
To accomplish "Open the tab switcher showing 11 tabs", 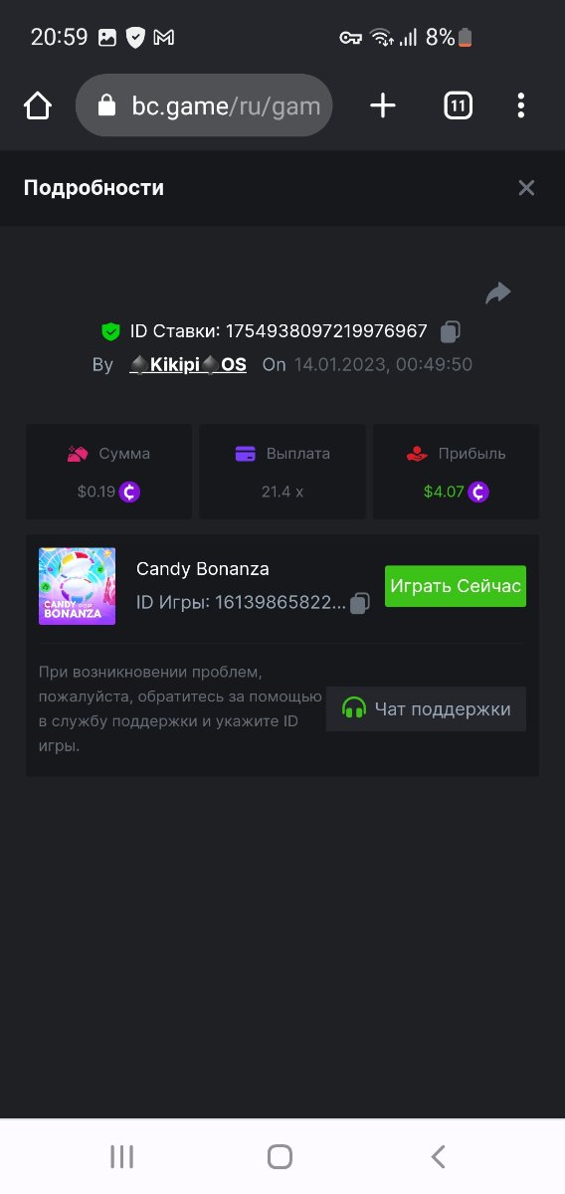I will (x=458, y=105).
